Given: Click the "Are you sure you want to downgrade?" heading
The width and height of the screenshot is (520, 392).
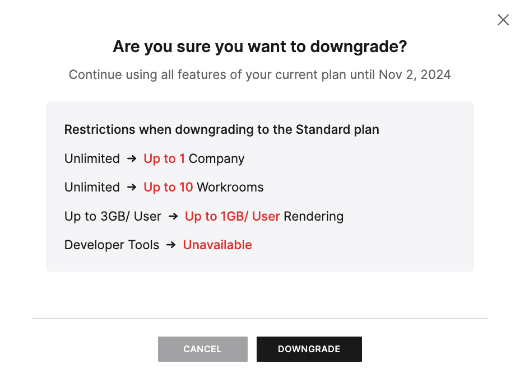Looking at the screenshot, I should (x=259, y=46).
